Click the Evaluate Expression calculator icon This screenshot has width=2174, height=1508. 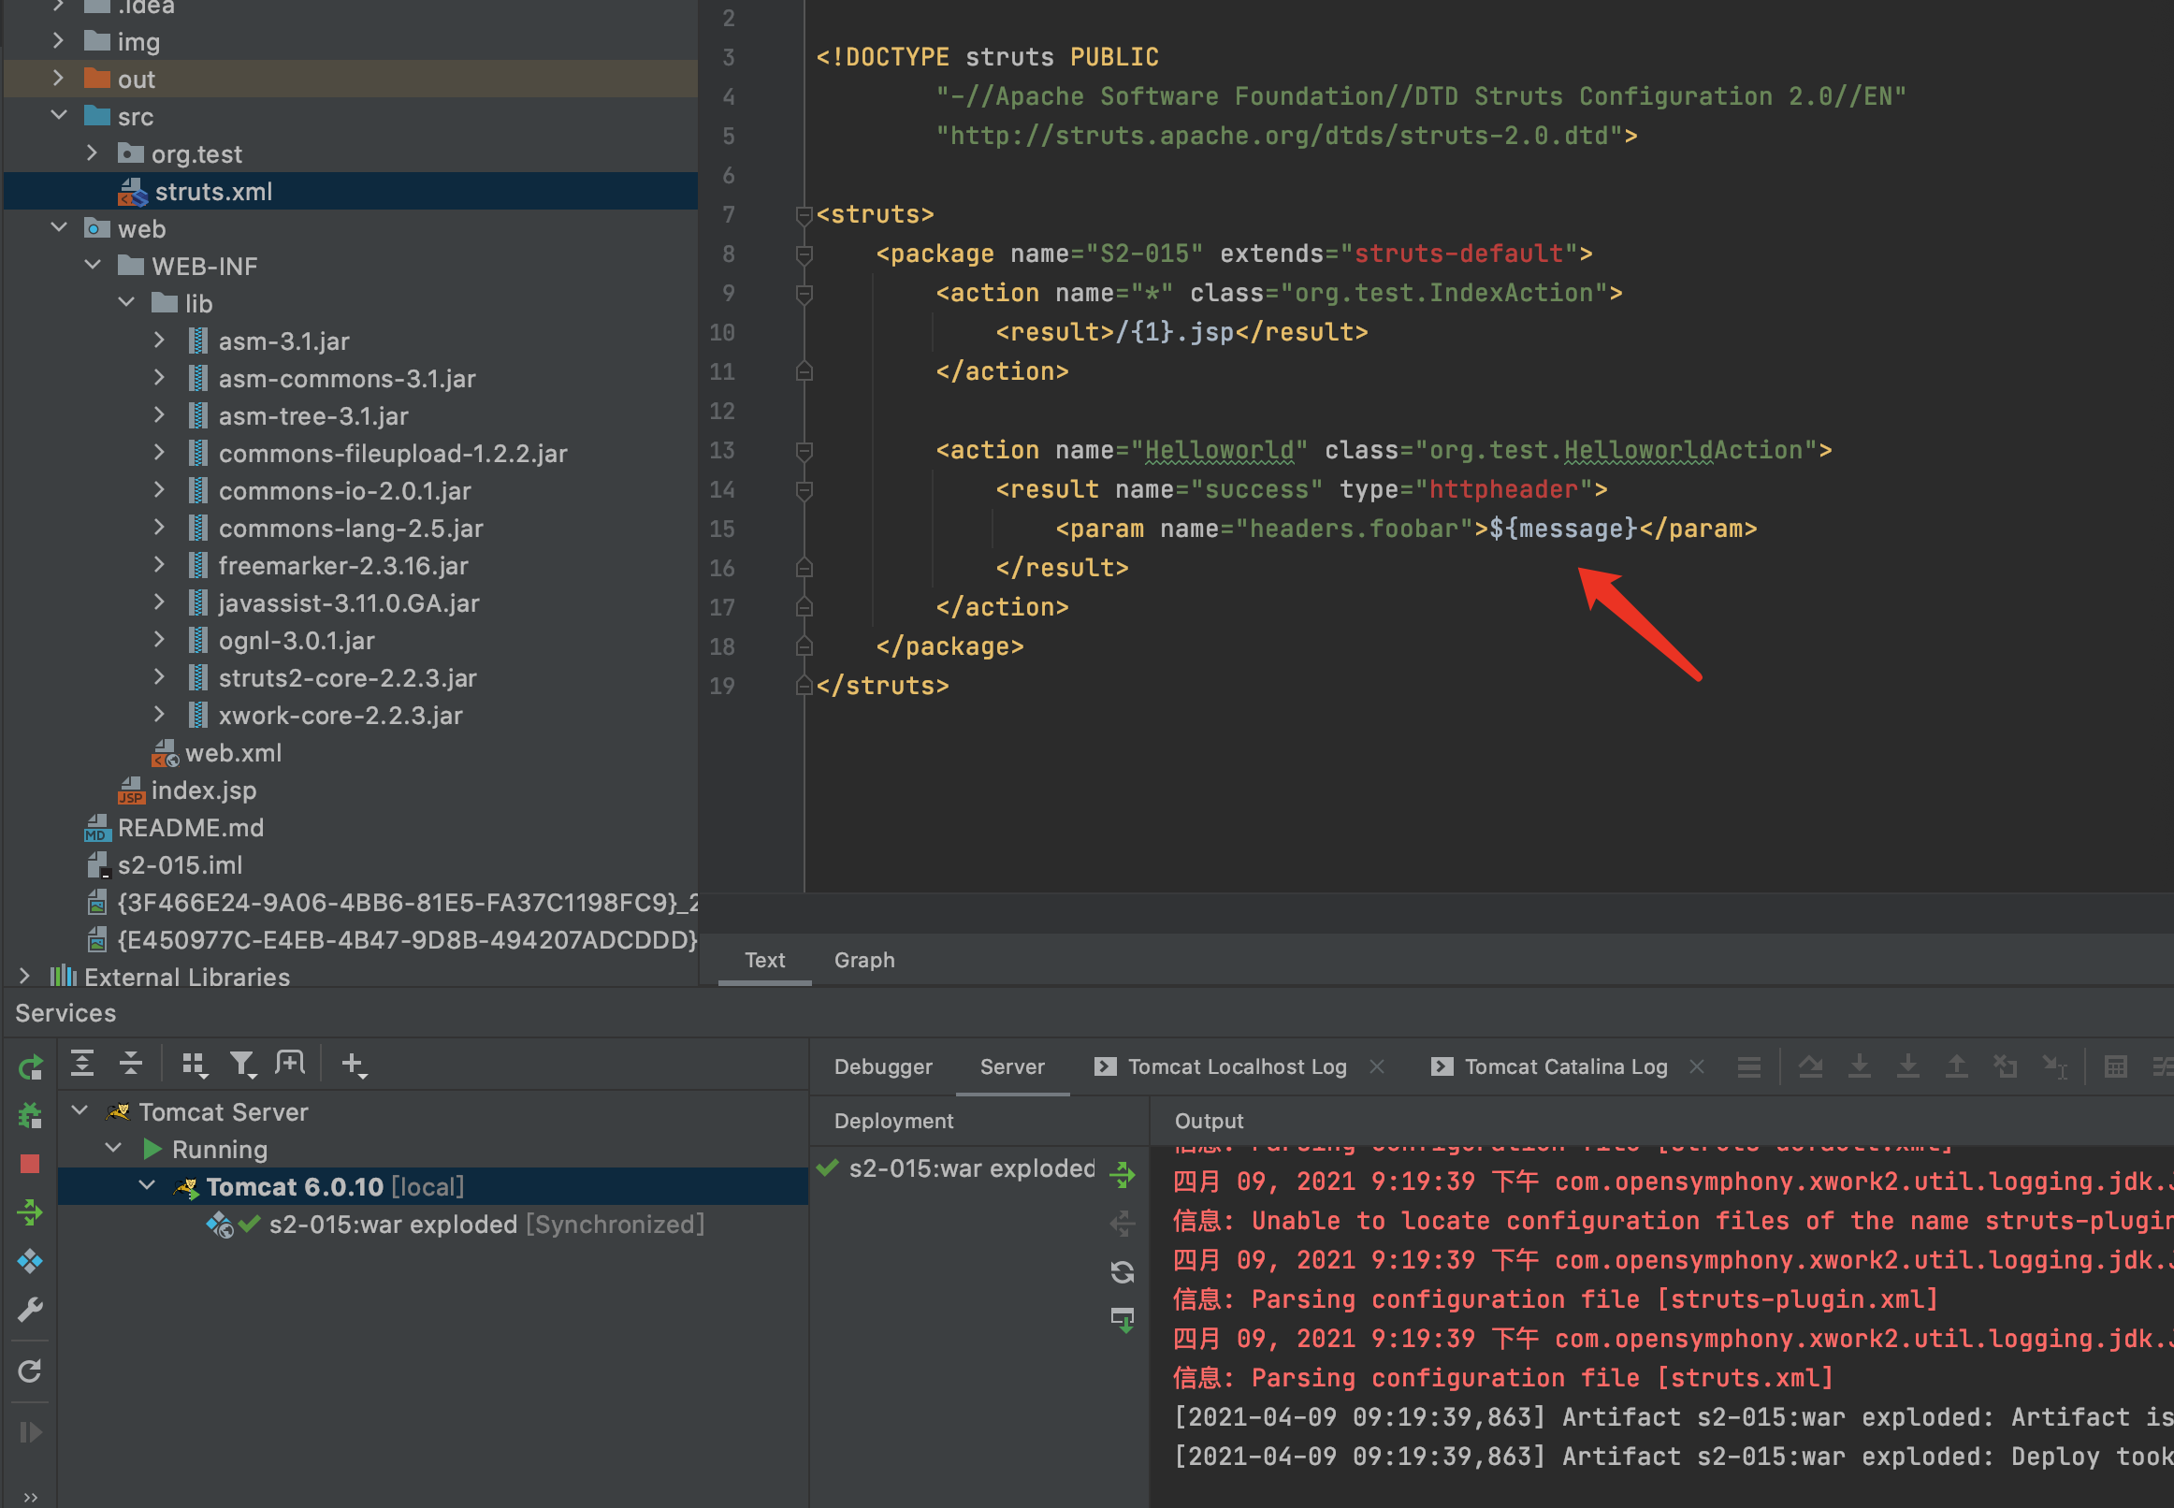click(2115, 1066)
